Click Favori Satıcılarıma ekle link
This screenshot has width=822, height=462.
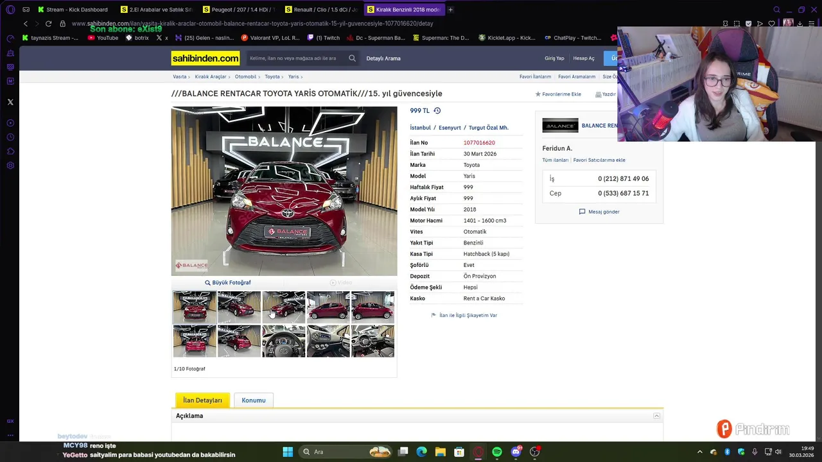(599, 160)
